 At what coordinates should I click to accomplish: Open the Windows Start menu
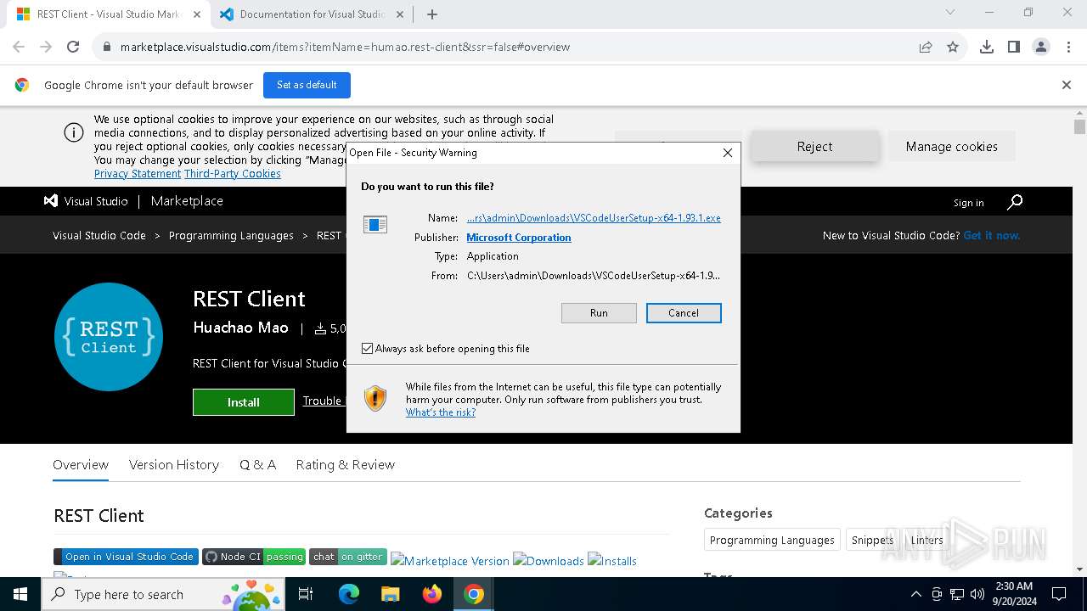[20, 594]
